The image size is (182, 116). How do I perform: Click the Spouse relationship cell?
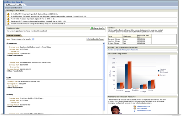(130, 39)
